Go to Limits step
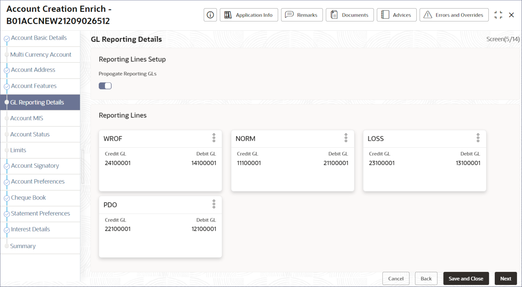522x287 pixels. (40, 150)
